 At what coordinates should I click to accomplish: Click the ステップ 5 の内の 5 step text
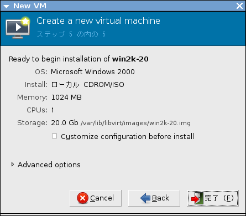pyautogui.click(x=71, y=34)
